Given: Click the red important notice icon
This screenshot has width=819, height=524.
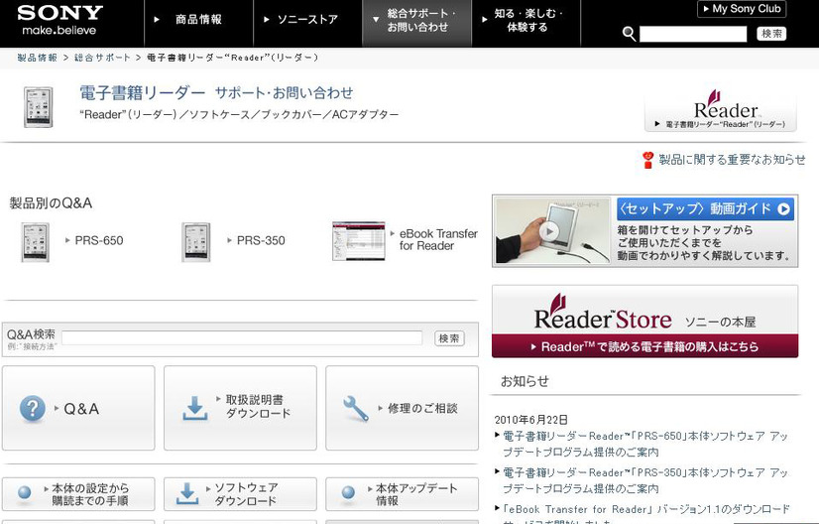Looking at the screenshot, I should 647,160.
